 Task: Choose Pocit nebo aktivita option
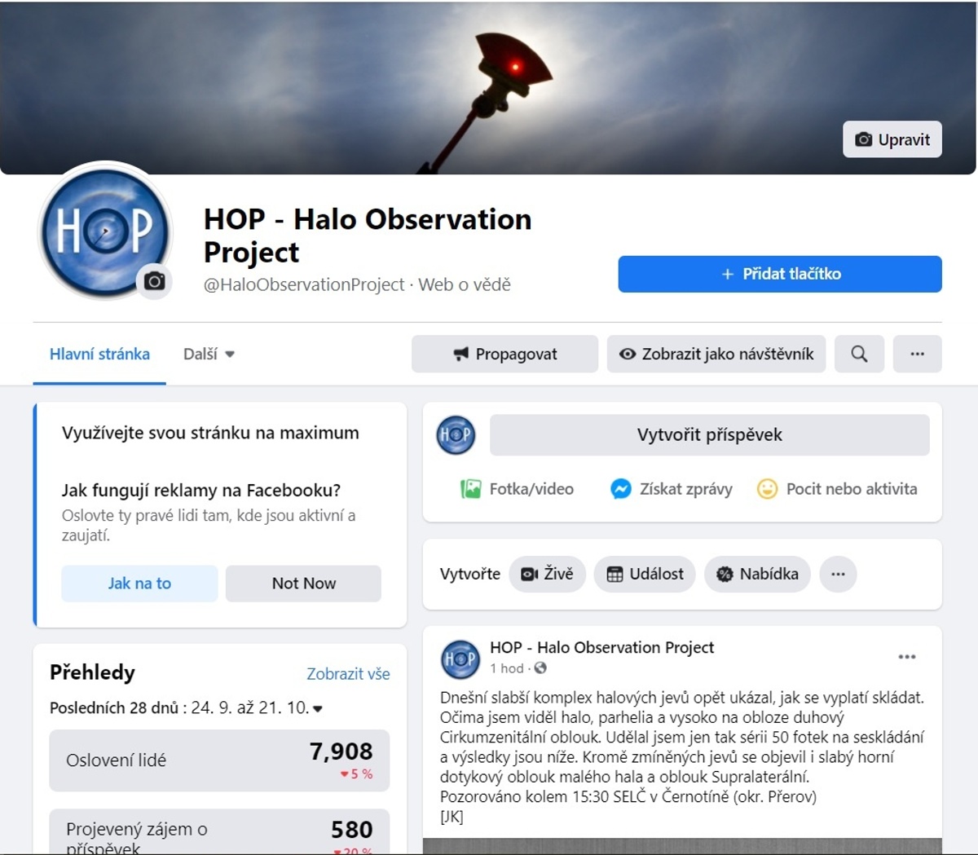[837, 489]
